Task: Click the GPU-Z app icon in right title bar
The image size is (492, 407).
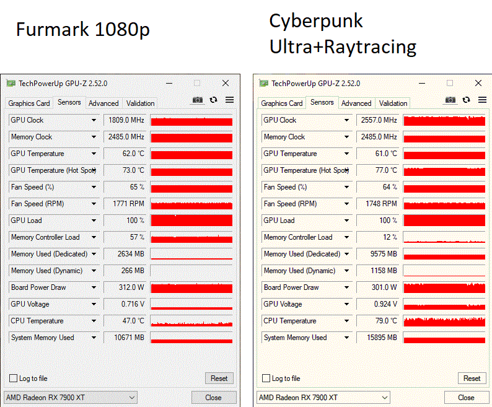Action: [x=264, y=84]
